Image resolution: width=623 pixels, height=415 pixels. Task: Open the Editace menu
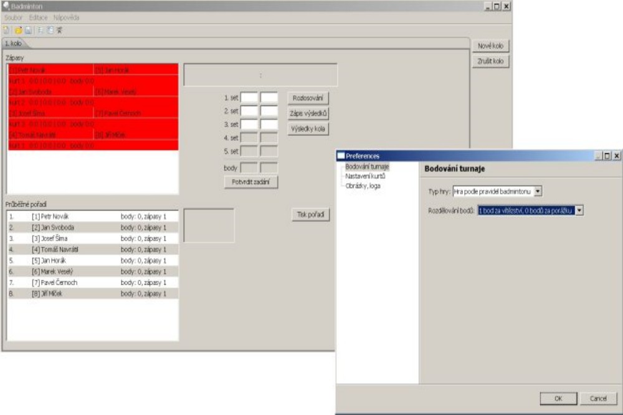pyautogui.click(x=38, y=17)
